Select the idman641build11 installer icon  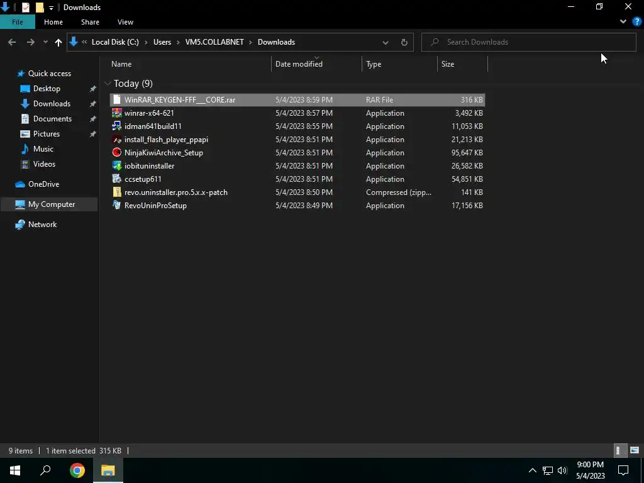click(117, 126)
